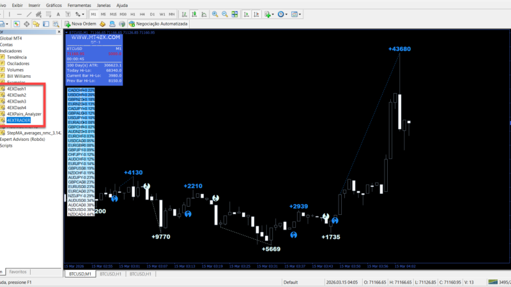Switch chart to M1 timeframe
The height and width of the screenshot is (287, 511).
click(93, 14)
